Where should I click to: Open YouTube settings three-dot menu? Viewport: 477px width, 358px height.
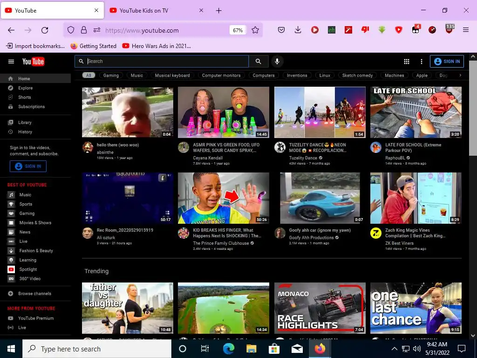pos(421,62)
